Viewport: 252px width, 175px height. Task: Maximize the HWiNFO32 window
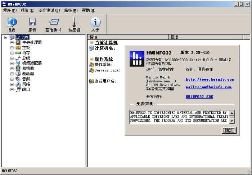242,4
